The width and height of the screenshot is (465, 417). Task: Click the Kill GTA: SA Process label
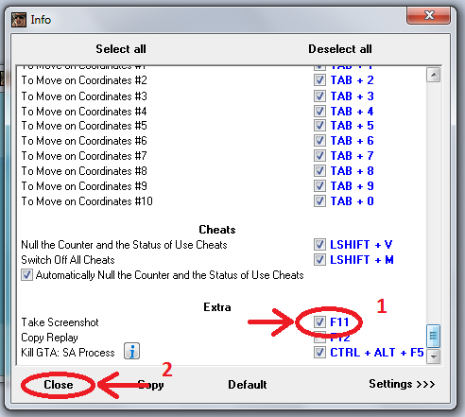[x=68, y=353]
